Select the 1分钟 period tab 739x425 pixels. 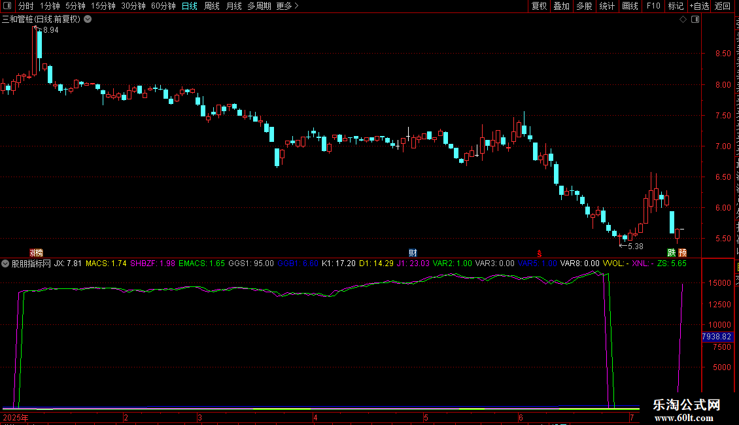pos(50,6)
